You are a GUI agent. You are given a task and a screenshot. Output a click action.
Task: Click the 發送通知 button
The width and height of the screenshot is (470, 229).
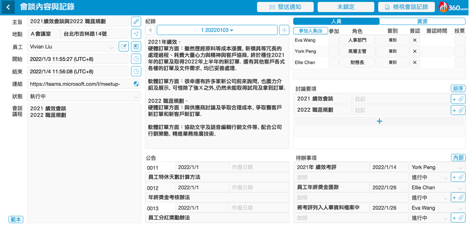pyautogui.click(x=285, y=7)
